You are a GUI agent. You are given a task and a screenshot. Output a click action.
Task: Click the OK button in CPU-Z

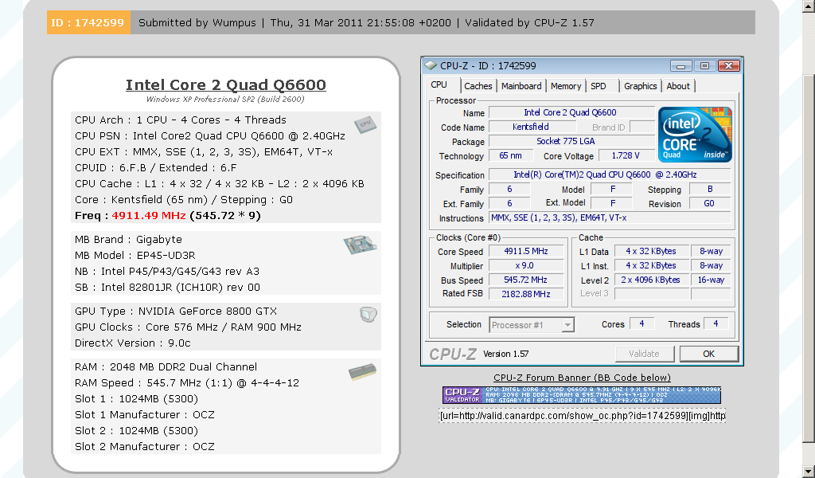click(x=709, y=354)
